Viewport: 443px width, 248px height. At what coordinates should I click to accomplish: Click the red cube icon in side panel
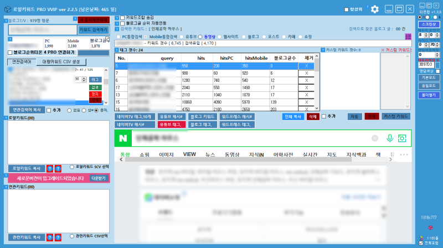(x=430, y=228)
